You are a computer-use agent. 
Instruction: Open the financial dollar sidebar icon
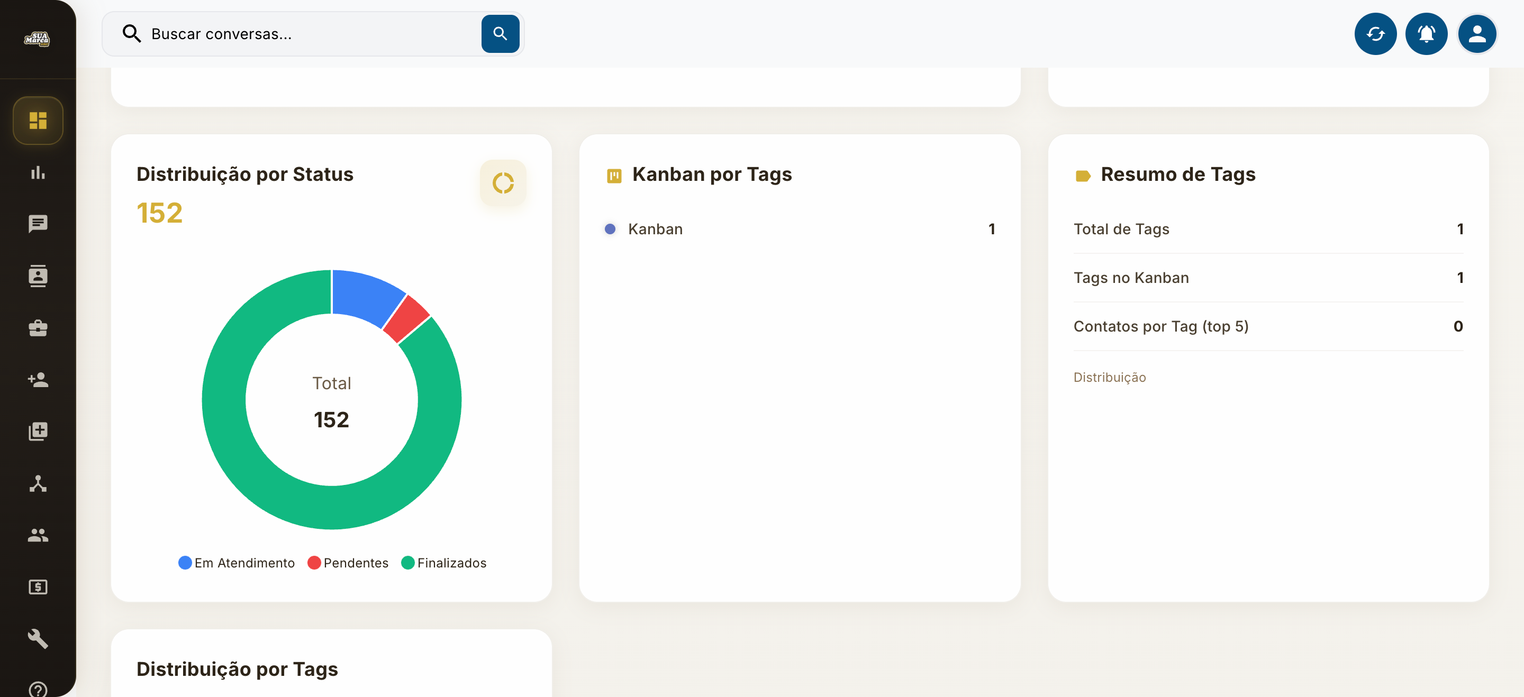(38, 587)
